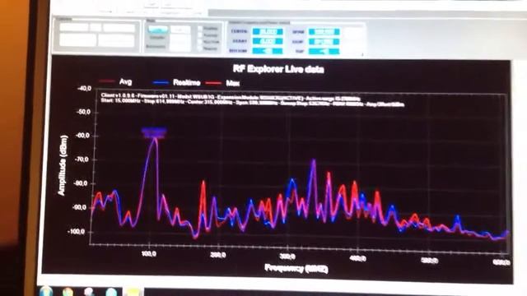Click the '100,0' frequency axis value

pyautogui.click(x=149, y=254)
